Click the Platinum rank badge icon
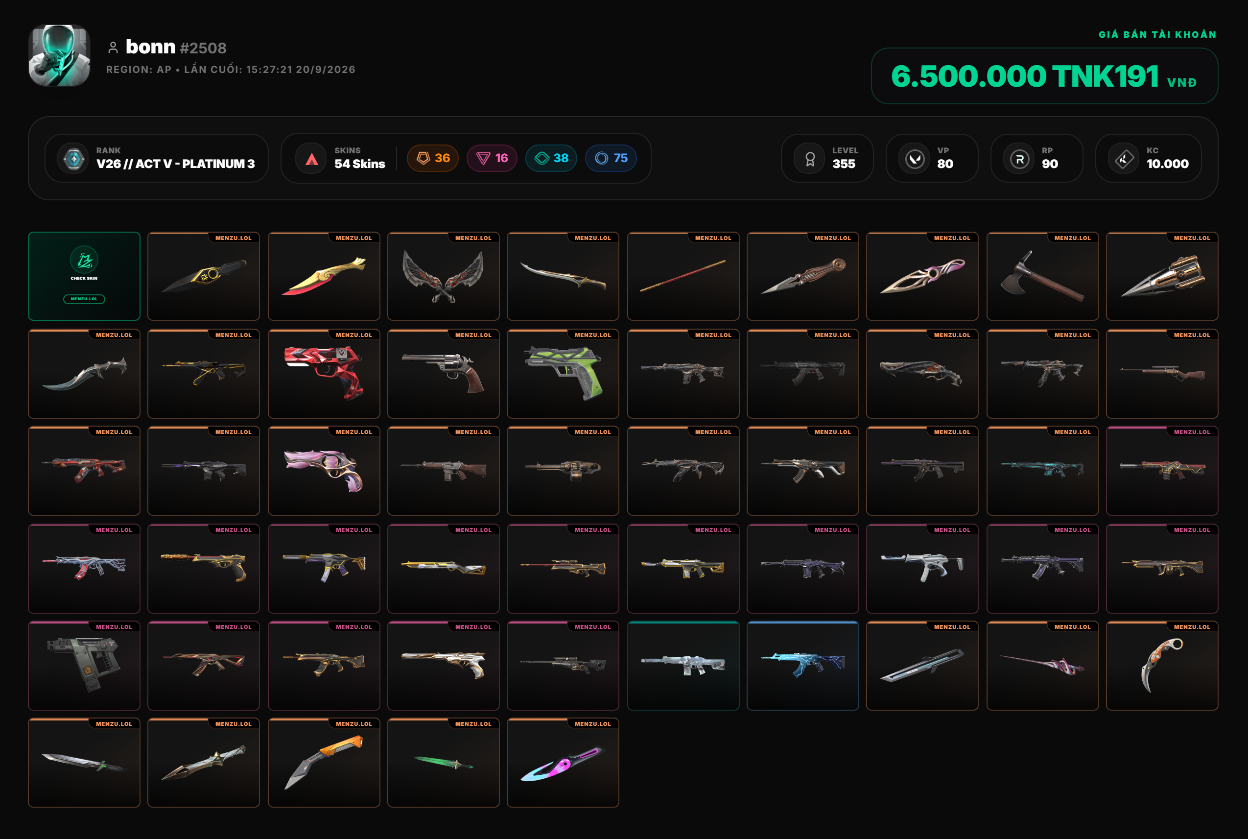This screenshot has width=1248, height=839. coord(73,158)
